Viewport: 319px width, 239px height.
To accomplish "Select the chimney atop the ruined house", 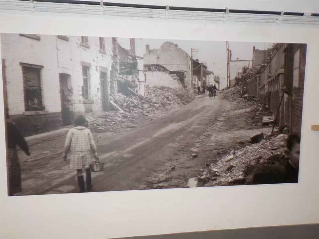I will [147, 49].
